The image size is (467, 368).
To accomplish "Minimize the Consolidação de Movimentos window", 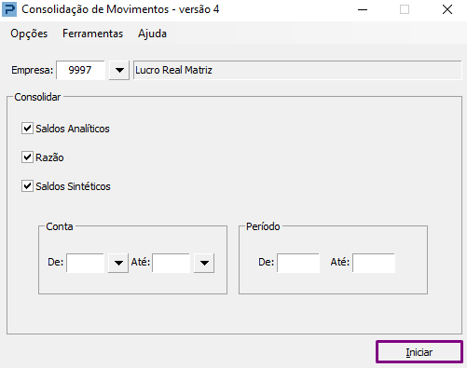I will point(363,9).
